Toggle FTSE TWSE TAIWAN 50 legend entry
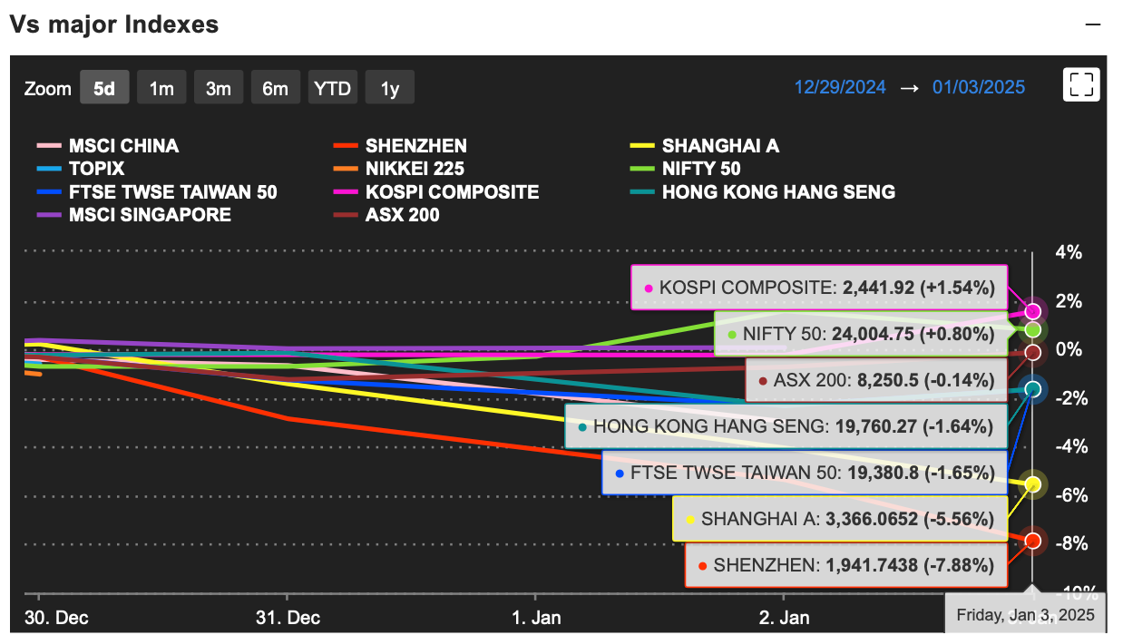The width and height of the screenshot is (1123, 635). 157,192
